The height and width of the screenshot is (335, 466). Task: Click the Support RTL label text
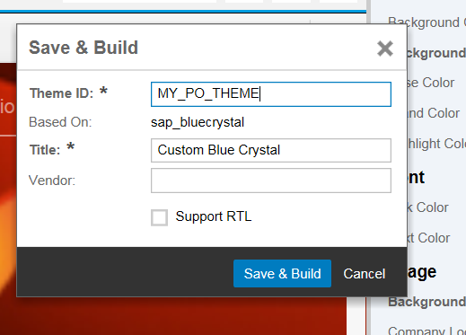point(214,216)
